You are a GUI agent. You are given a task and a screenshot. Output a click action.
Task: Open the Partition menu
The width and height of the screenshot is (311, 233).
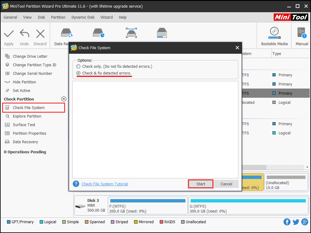[x=58, y=17]
